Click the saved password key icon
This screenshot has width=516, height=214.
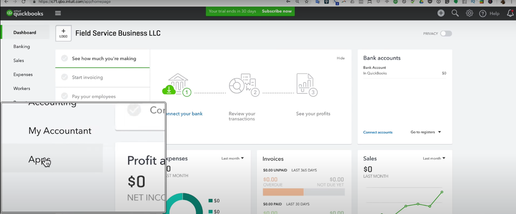(288, 2)
